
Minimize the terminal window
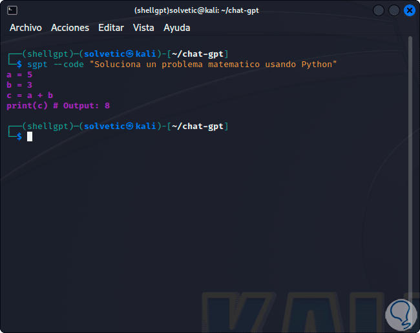(x=378, y=10)
